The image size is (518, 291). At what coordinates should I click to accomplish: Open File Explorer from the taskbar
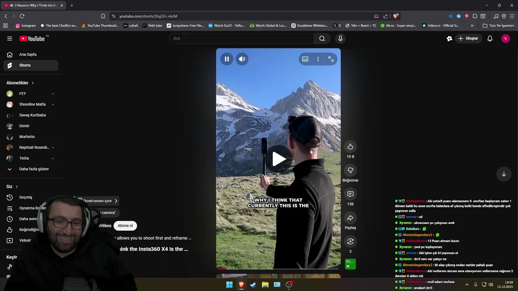click(265, 285)
